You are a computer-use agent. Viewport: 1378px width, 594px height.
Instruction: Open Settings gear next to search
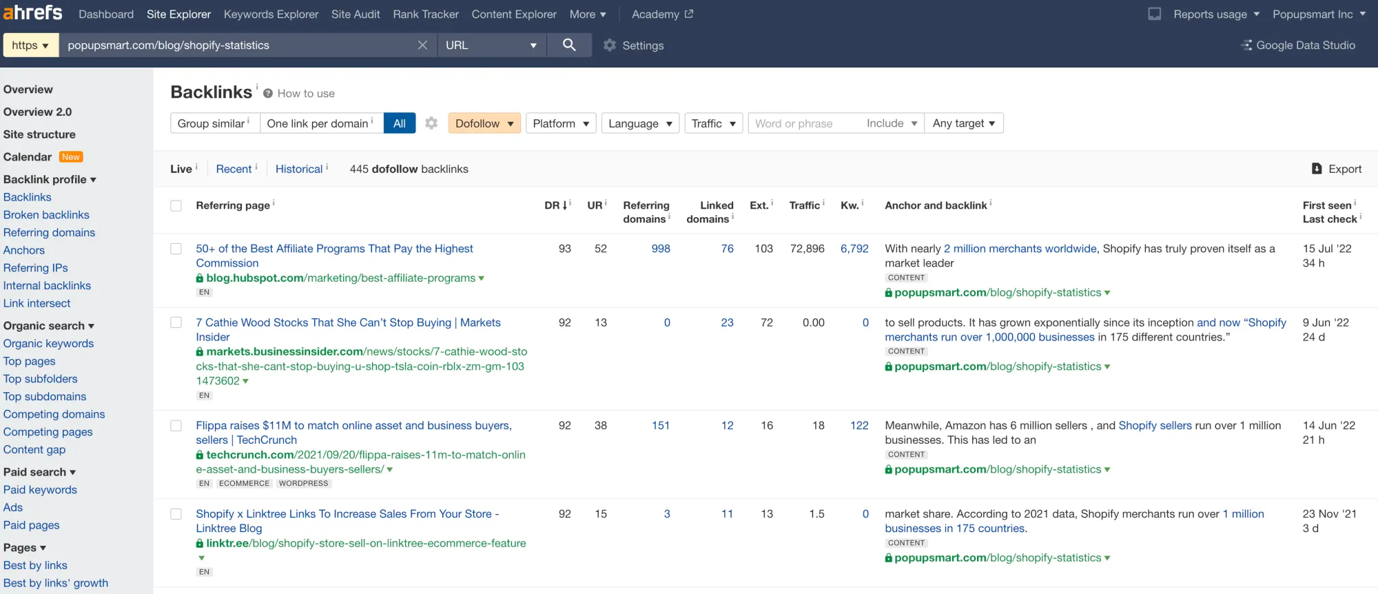coord(610,45)
